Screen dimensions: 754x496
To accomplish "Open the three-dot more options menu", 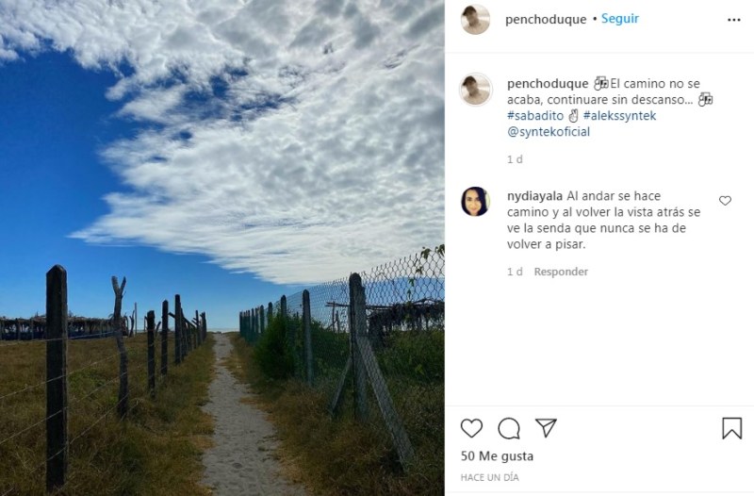I will tap(734, 20).
